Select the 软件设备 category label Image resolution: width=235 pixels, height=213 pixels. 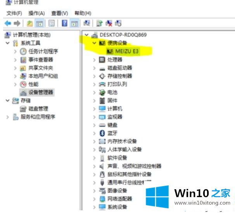(117, 158)
